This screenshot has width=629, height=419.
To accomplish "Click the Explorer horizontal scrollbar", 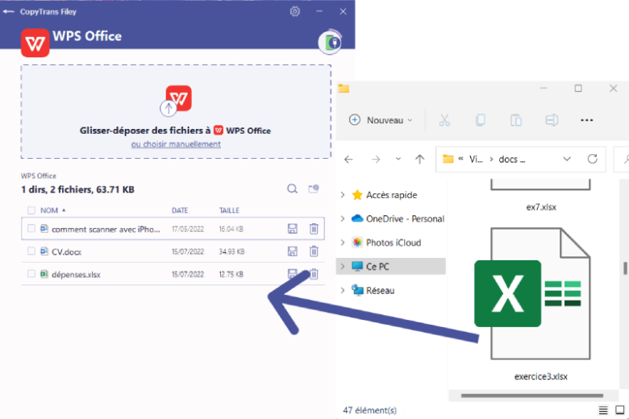I will coord(532,396).
